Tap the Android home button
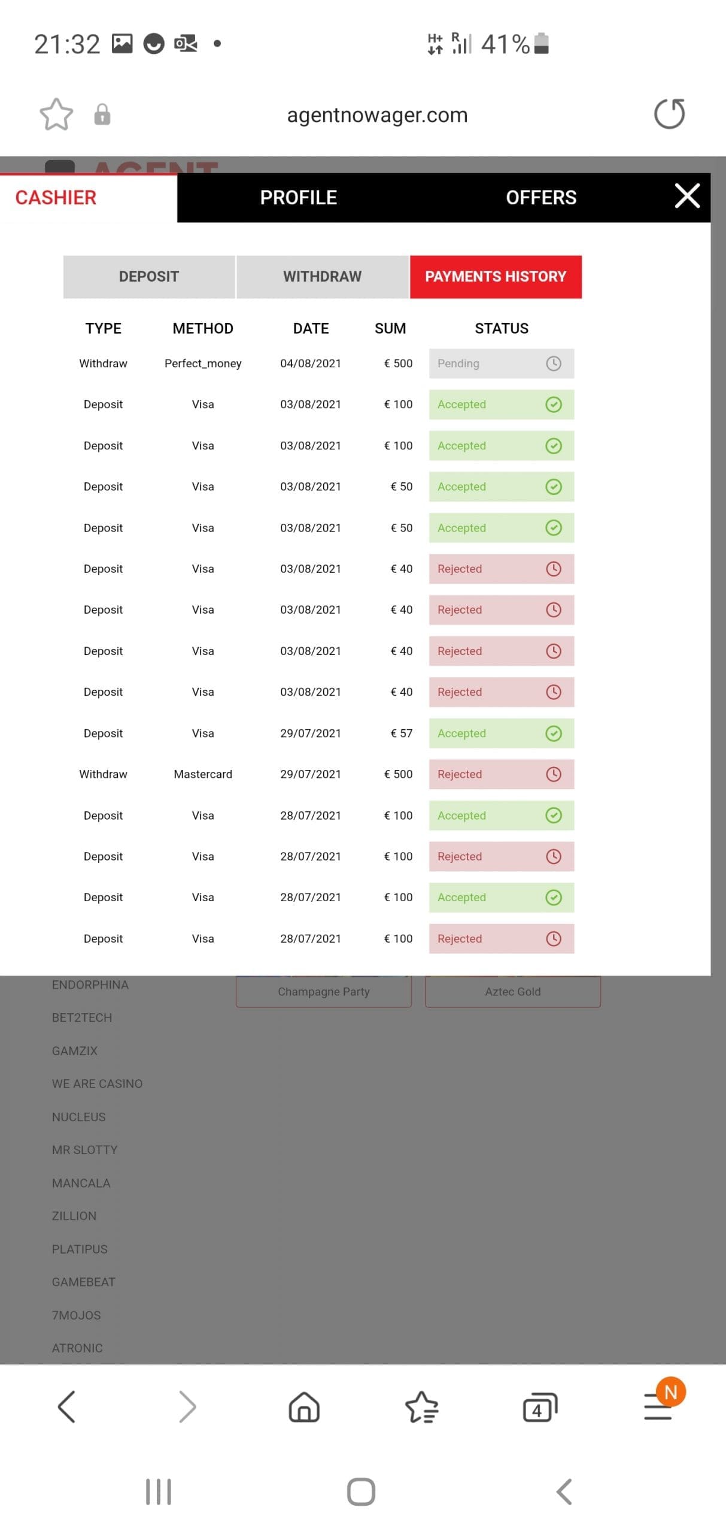 coord(361,1491)
